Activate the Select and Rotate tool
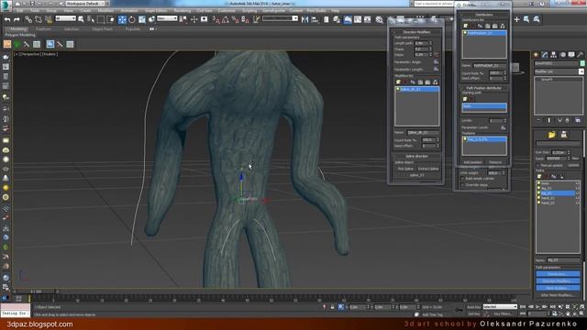 [132, 19]
